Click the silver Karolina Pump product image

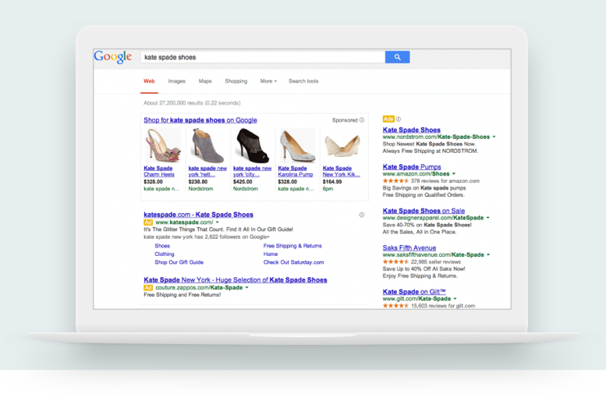(297, 146)
